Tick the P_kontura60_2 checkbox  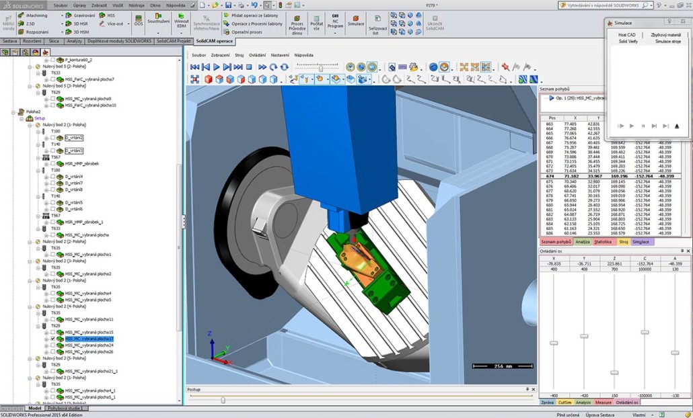pyautogui.click(x=53, y=60)
